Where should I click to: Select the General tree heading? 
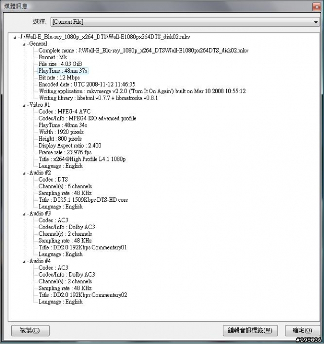(x=38, y=44)
